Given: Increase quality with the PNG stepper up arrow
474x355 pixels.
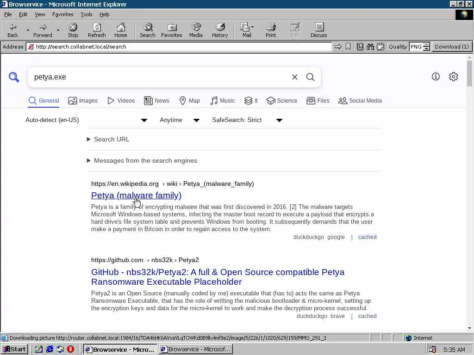Looking at the screenshot, I should click(x=426, y=45).
